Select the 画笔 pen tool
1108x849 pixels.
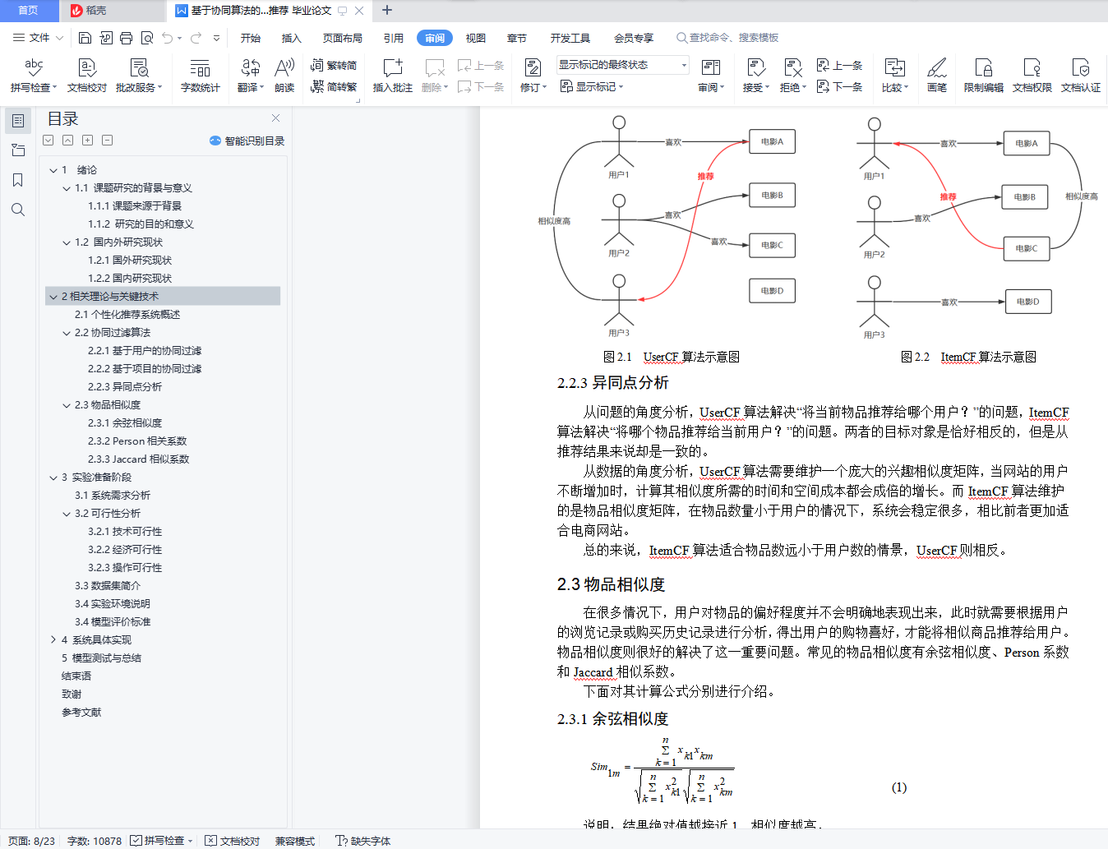click(937, 75)
